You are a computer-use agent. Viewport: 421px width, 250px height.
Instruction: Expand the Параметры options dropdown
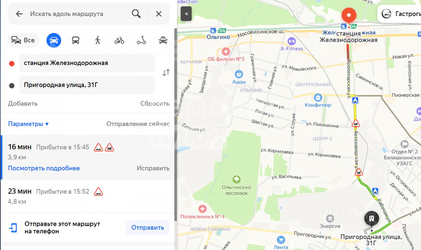[28, 124]
